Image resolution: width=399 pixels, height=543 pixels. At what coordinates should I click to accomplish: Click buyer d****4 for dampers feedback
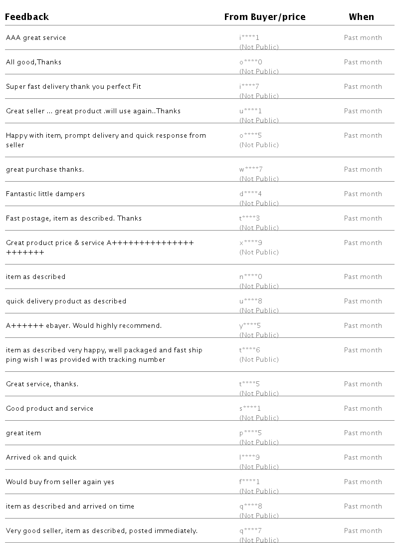coord(250,194)
